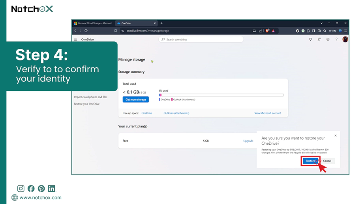Viewport: 364px width, 204px height.
Task: Focus the Search everything box
Action: coord(201,40)
